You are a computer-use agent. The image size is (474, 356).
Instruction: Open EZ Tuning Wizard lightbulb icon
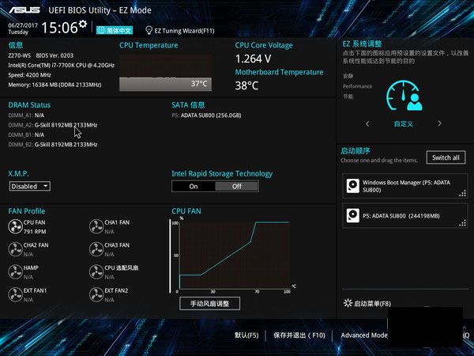point(149,30)
